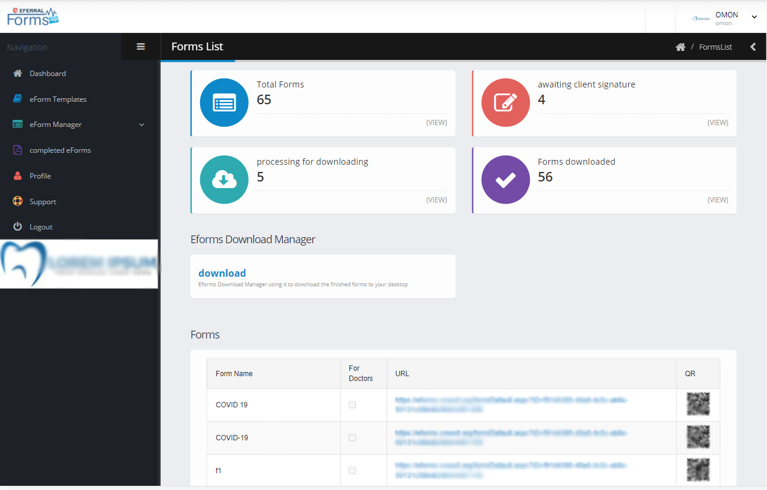Click the blue Total Forms list icon
The height and width of the screenshot is (490, 767).
(x=224, y=102)
